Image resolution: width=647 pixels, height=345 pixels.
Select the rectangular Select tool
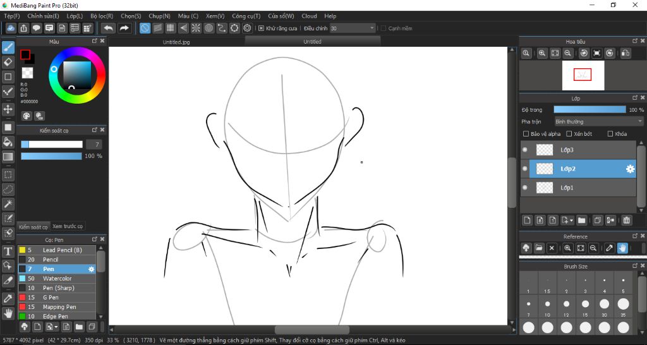pos(8,175)
